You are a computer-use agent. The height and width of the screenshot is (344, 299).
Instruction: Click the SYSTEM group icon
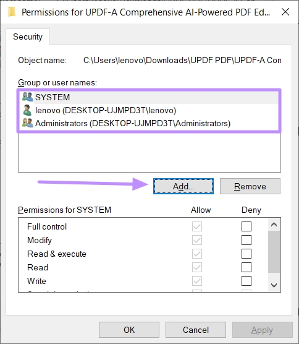coord(28,97)
